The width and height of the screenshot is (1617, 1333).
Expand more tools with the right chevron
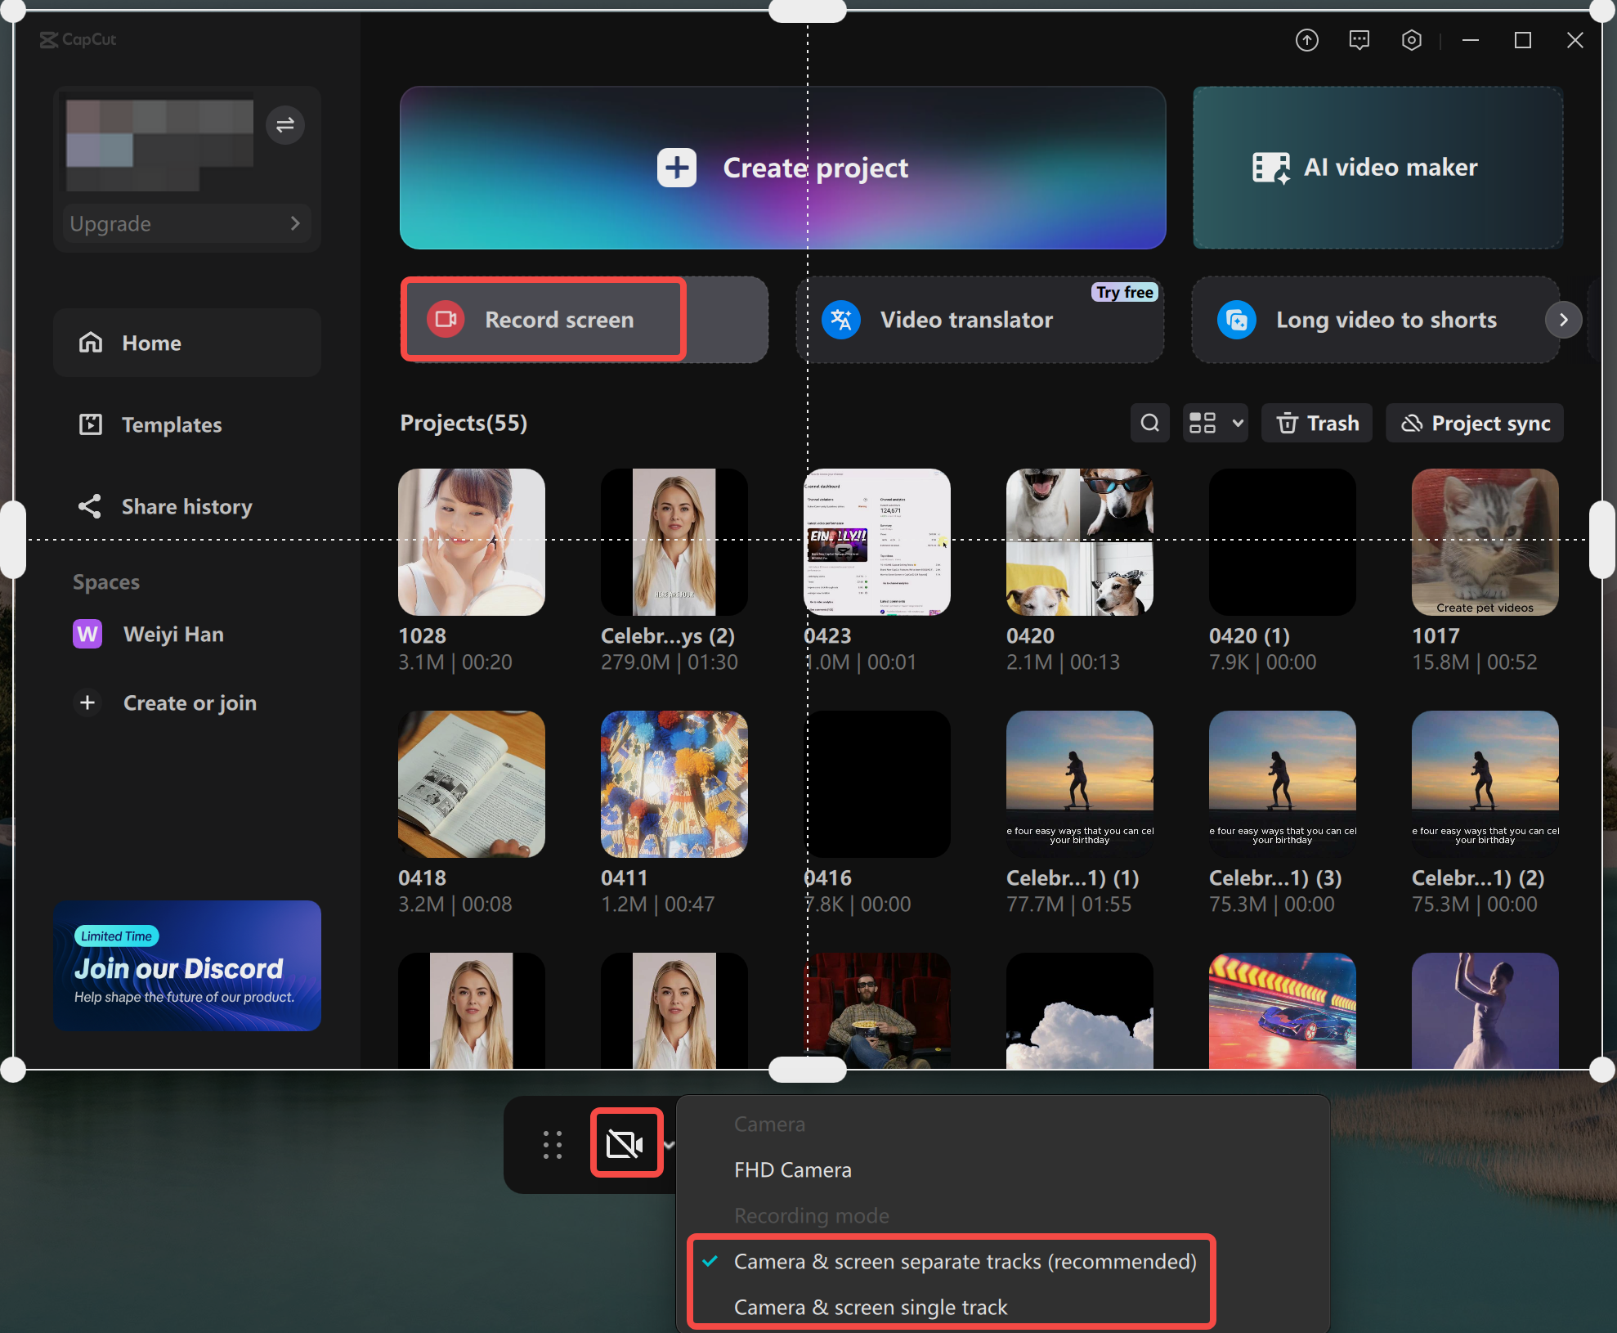click(1563, 320)
